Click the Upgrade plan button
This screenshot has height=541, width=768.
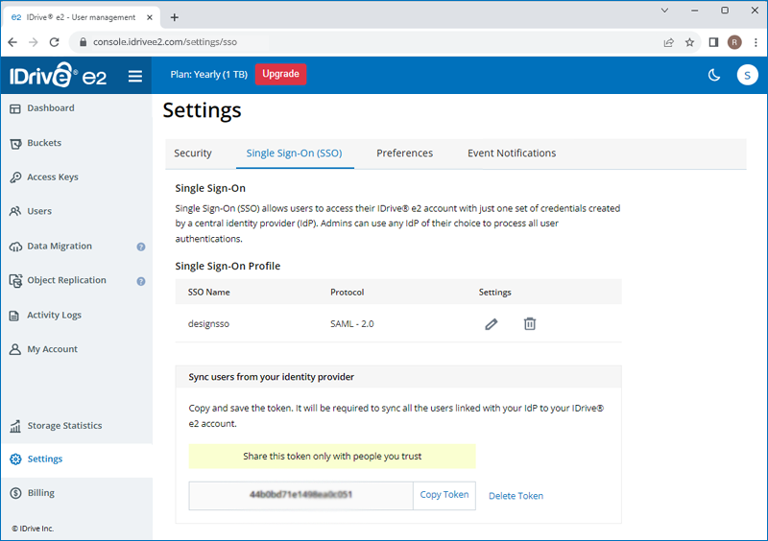click(x=280, y=75)
